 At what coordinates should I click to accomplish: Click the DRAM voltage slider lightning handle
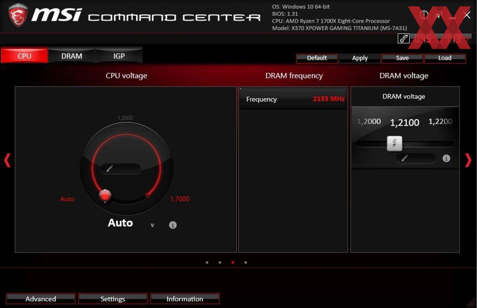point(395,143)
